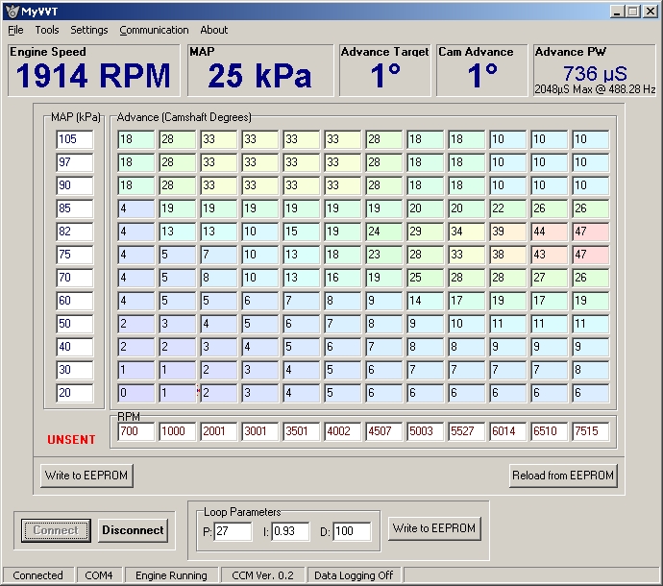663x586 pixels.
Task: Click Write to EEPROM beside Loop Parameters
Action: [434, 528]
